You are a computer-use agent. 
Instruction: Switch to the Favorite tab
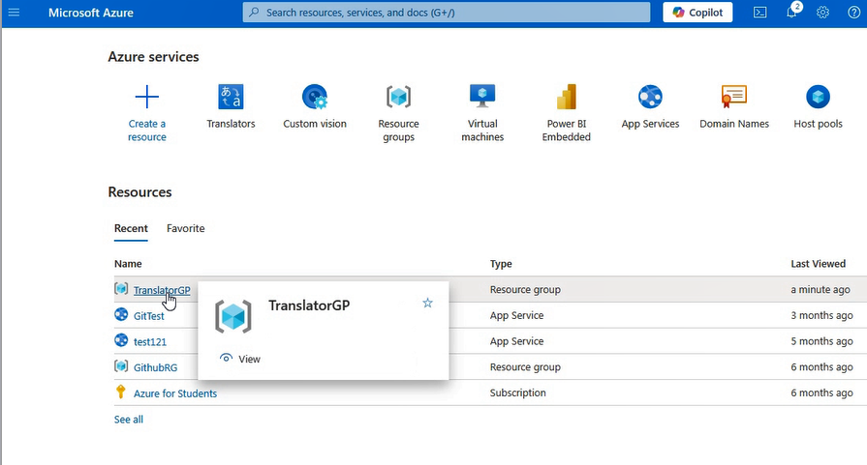tap(186, 228)
